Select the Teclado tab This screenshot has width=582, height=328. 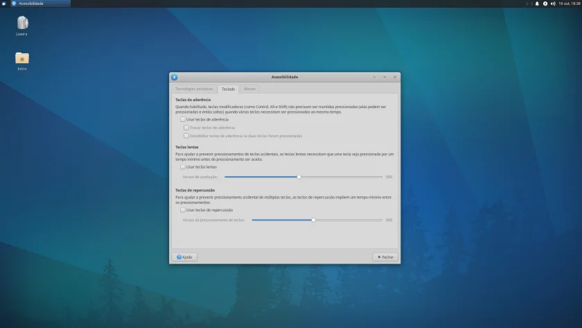(228, 89)
